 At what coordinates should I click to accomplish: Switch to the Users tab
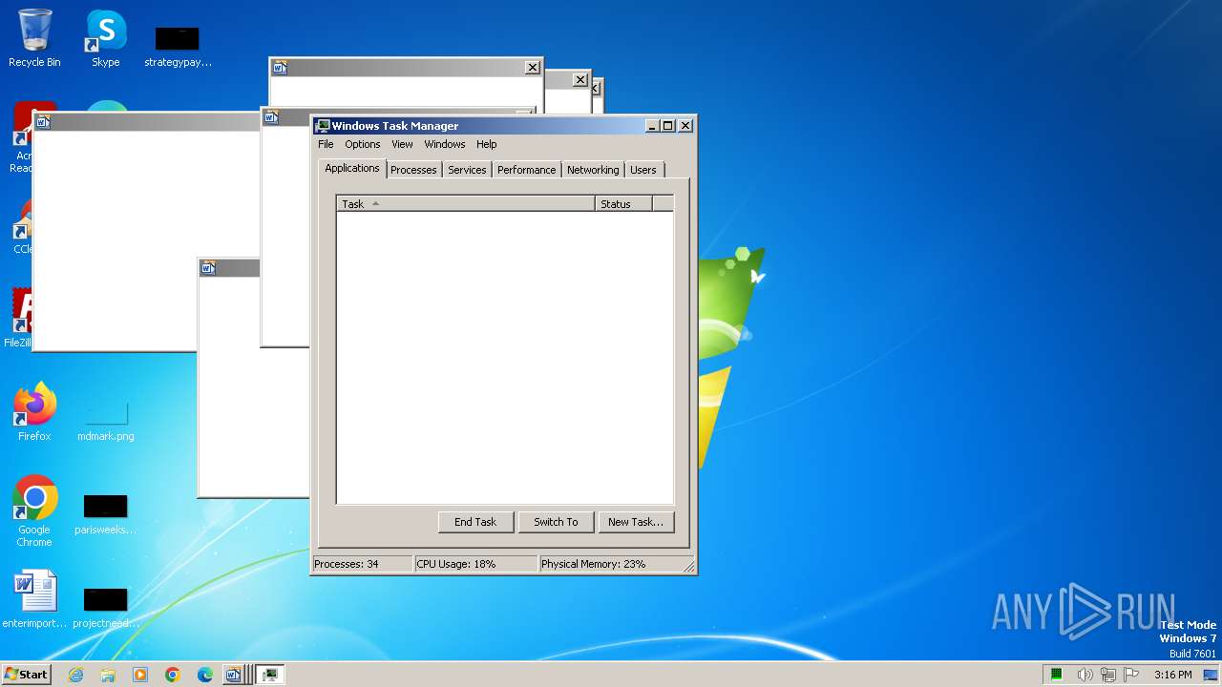tap(643, 170)
